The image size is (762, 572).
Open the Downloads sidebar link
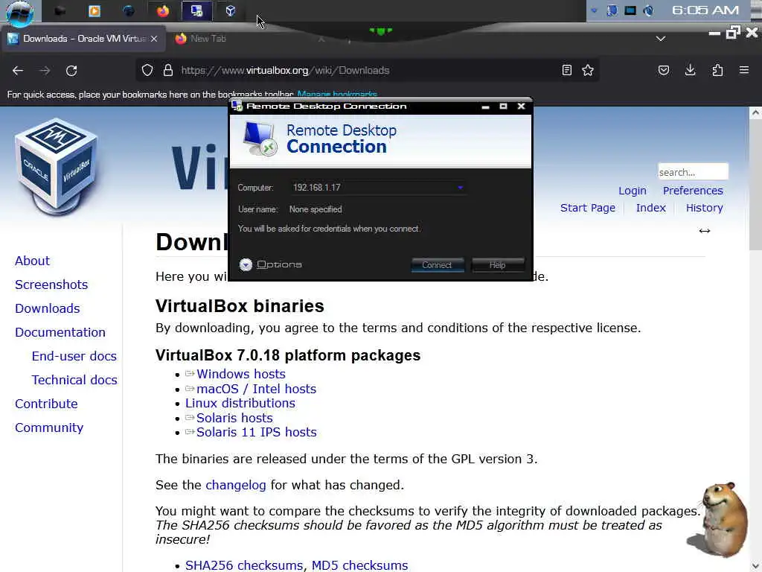(47, 308)
